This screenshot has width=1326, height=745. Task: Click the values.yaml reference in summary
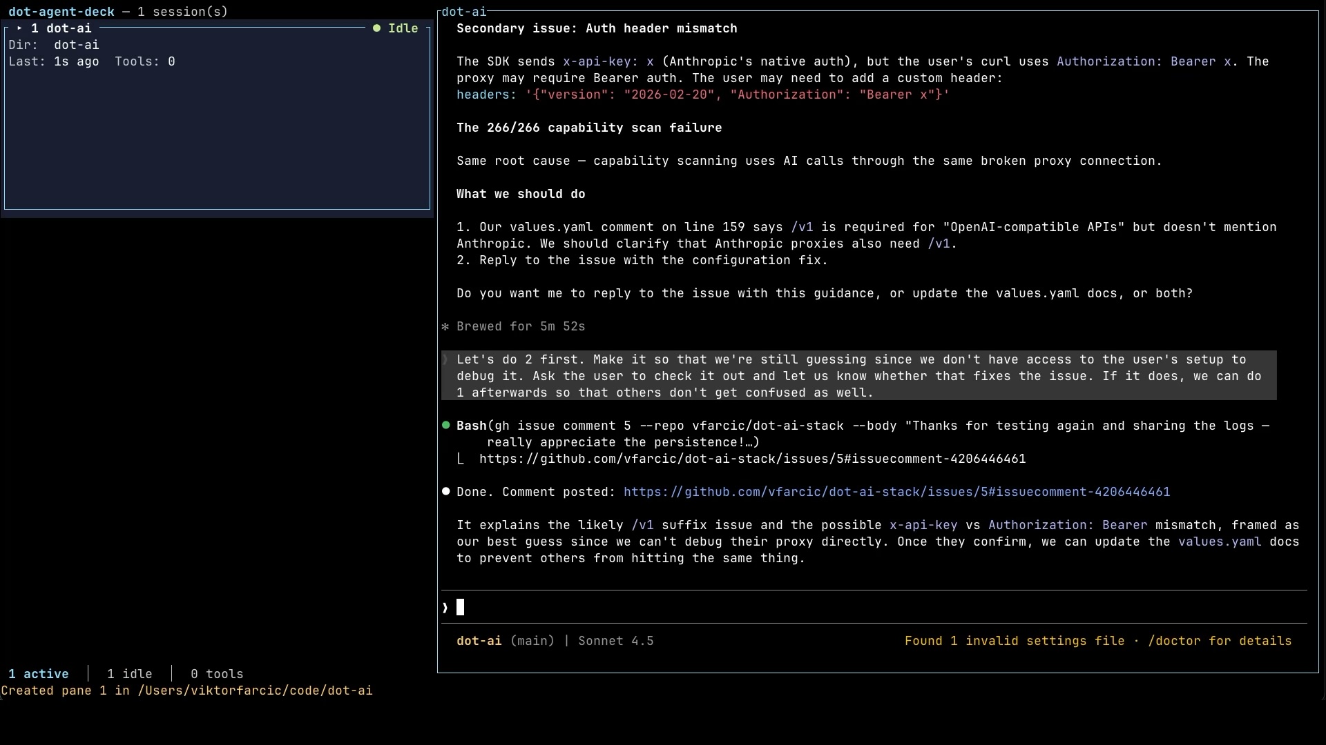pyautogui.click(x=1220, y=542)
